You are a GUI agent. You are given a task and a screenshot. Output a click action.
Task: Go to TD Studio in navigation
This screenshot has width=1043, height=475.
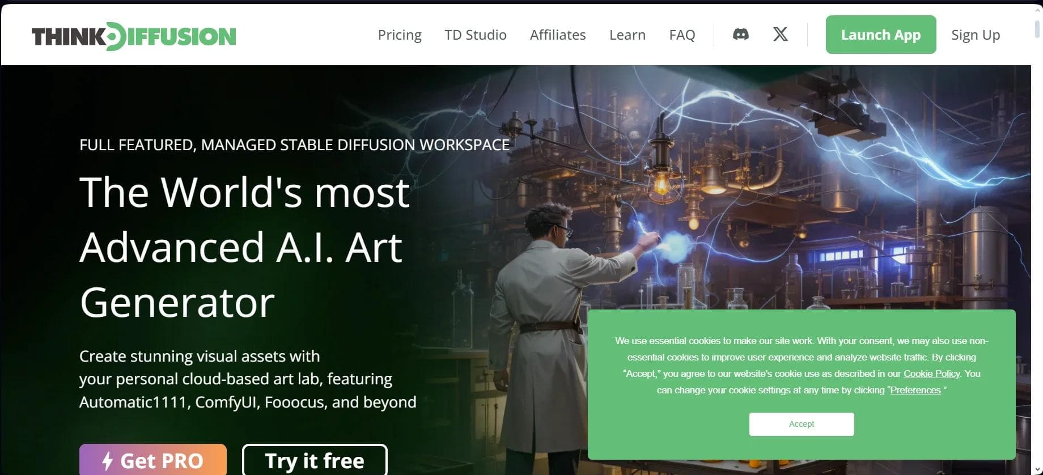(x=475, y=35)
